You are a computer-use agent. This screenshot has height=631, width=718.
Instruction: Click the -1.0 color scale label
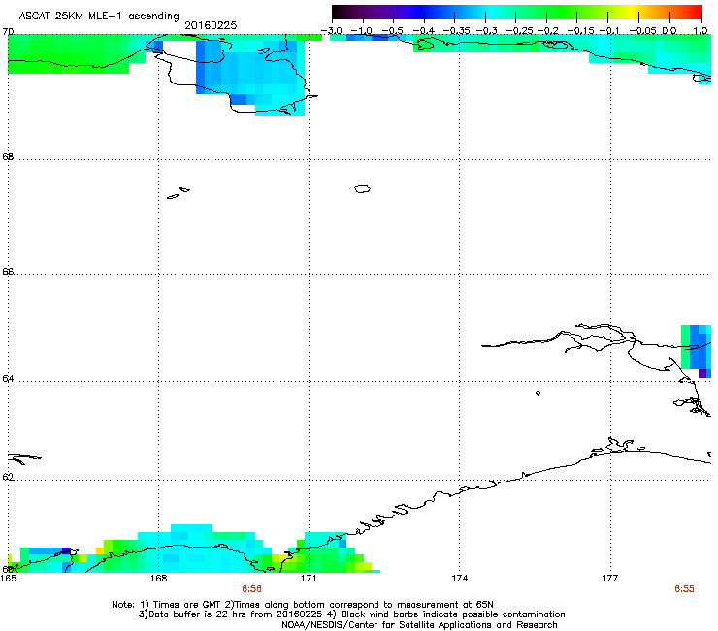click(x=362, y=31)
